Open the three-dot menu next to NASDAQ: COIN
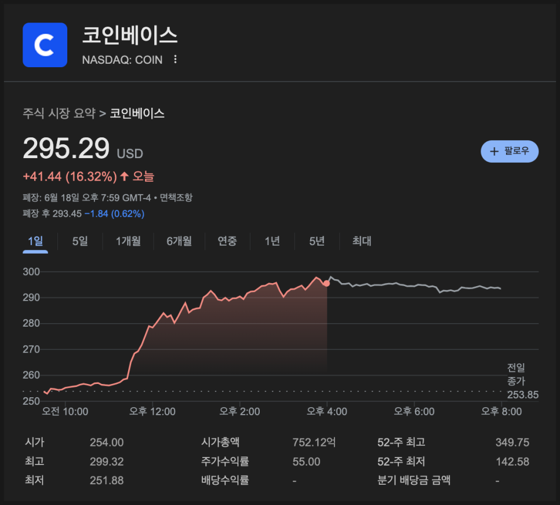The image size is (560, 505). (175, 59)
